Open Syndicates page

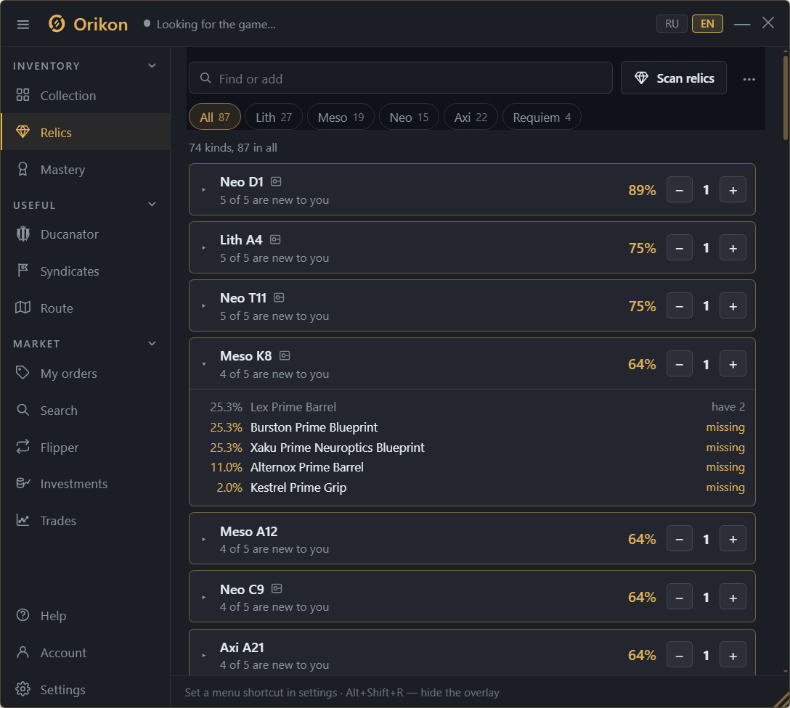[x=85, y=271]
